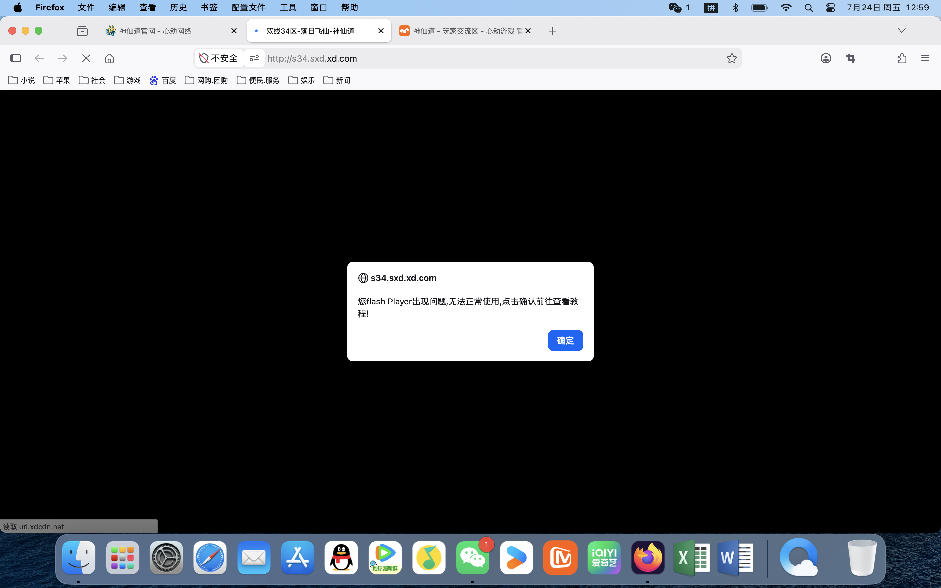Screen dimensions: 941x588
Task: Select the 双线34区-落日飞仙-神仙道 tab
Action: click(319, 31)
